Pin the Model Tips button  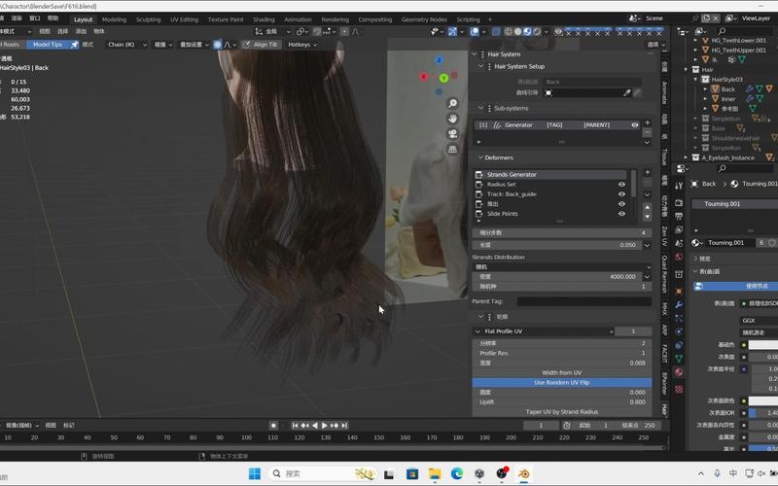(x=74, y=45)
